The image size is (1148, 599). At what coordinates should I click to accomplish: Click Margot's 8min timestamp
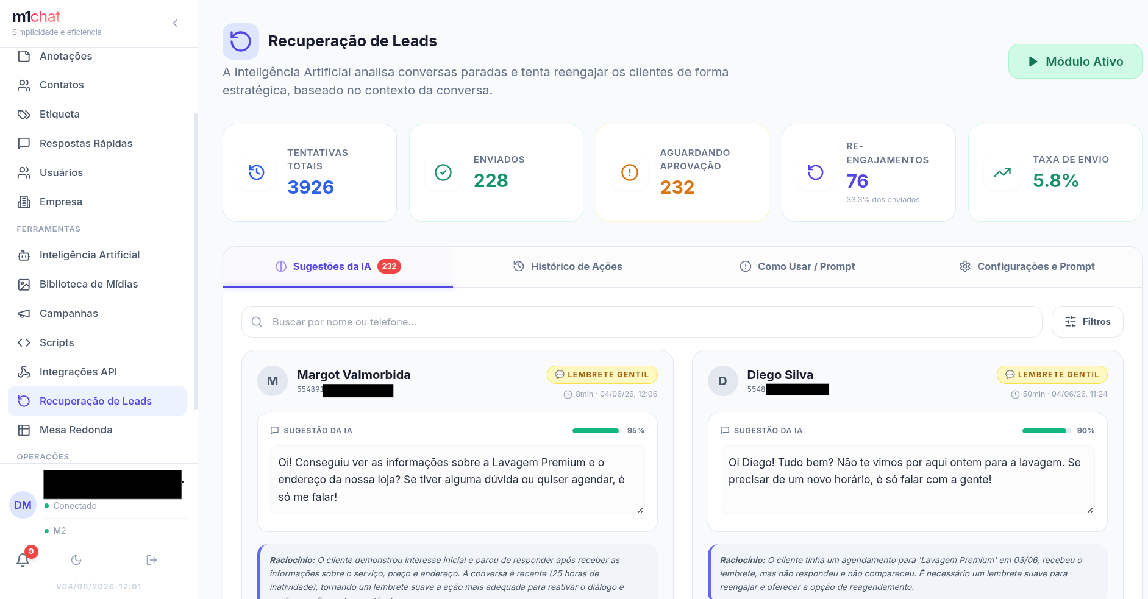click(x=611, y=394)
